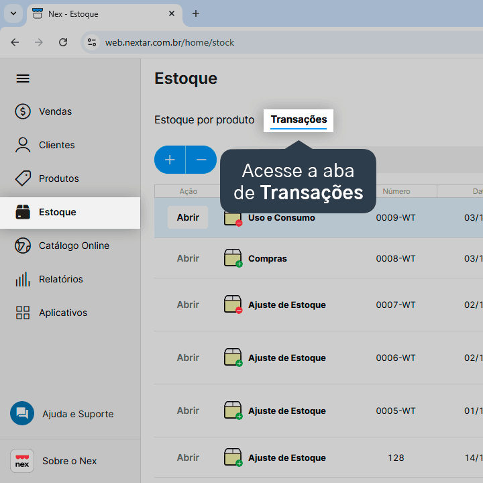Click the number 0009-WT
This screenshot has width=483, height=483.
pyautogui.click(x=396, y=217)
